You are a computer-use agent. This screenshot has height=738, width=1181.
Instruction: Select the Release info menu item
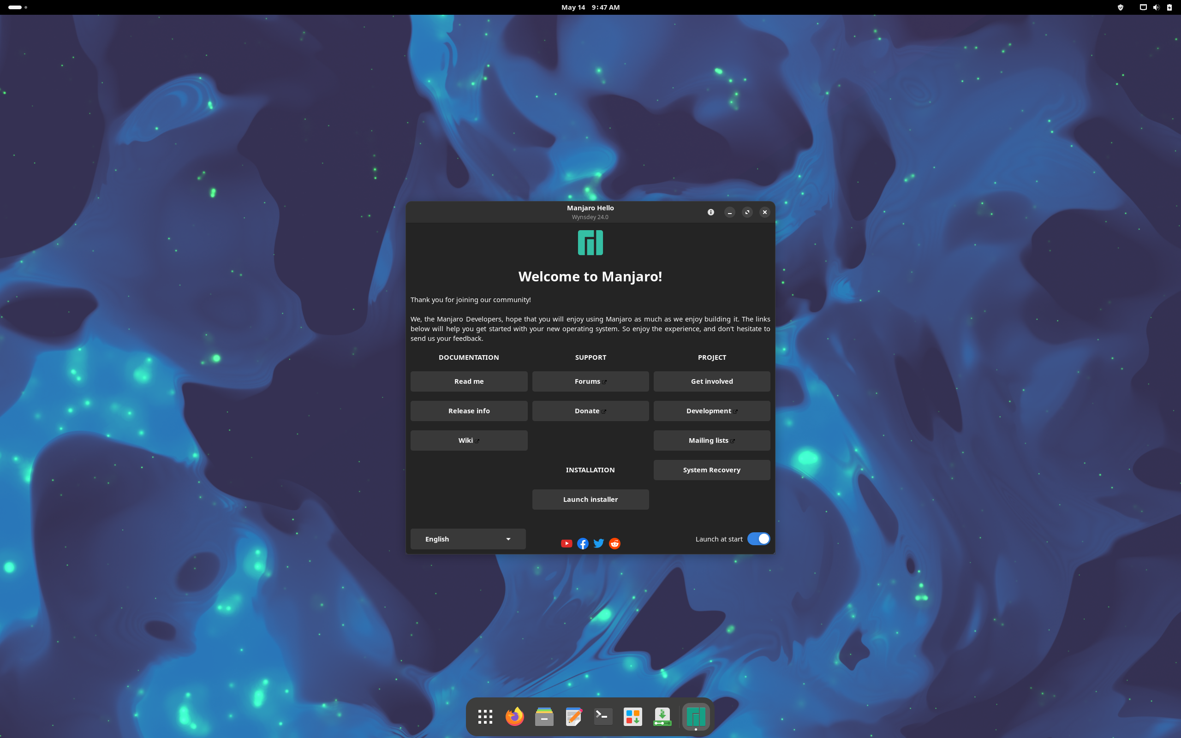pyautogui.click(x=469, y=410)
